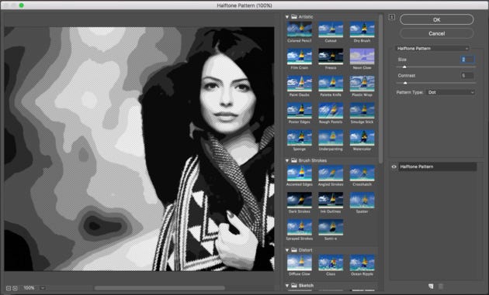Viewport: 489px width, 295px height.
Task: Select the Underpainting filter
Action: coord(331,138)
